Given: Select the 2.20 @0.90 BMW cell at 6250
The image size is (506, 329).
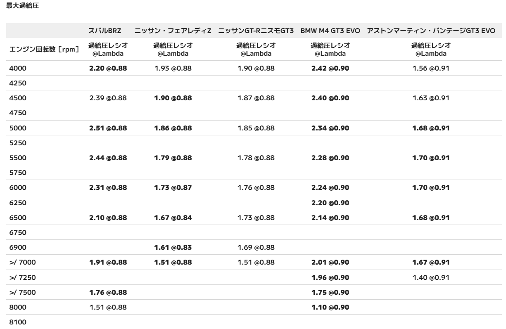Looking at the screenshot, I should [x=330, y=202].
